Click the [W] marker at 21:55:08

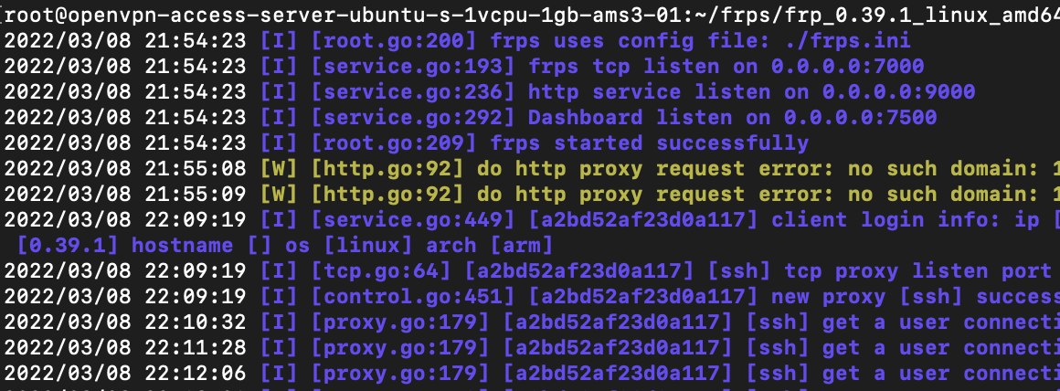[280, 169]
